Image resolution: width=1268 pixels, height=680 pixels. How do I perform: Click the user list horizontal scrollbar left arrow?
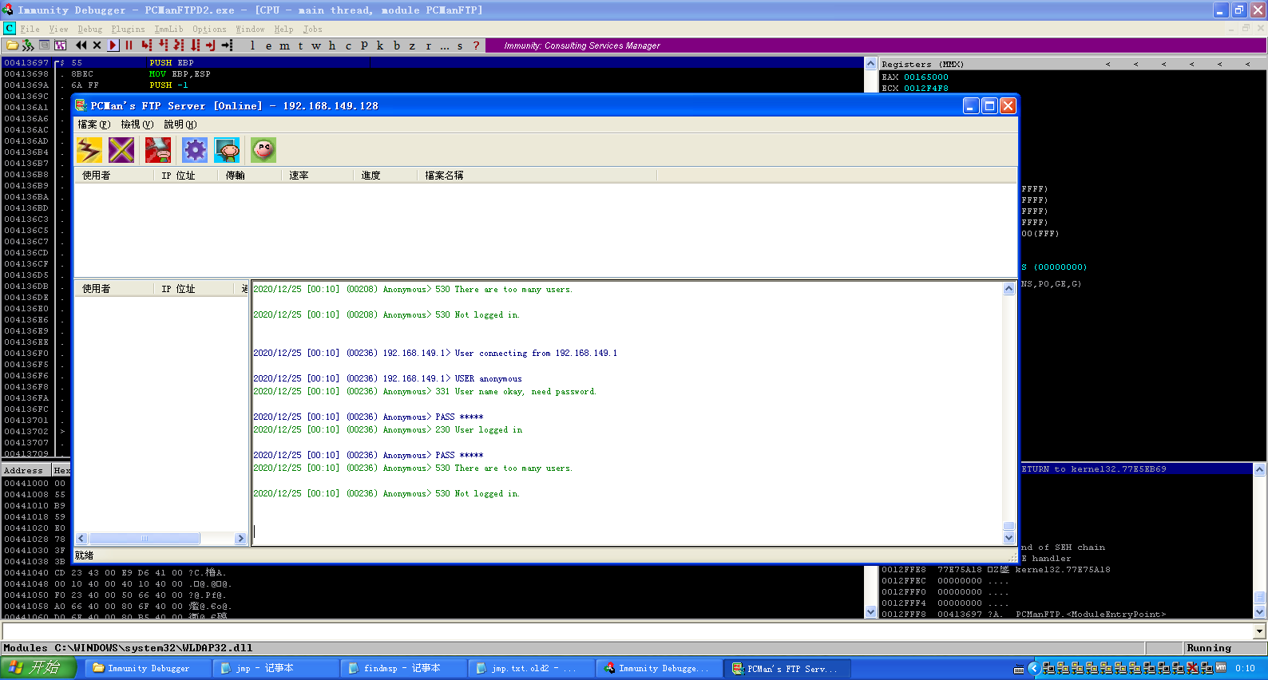click(81, 539)
